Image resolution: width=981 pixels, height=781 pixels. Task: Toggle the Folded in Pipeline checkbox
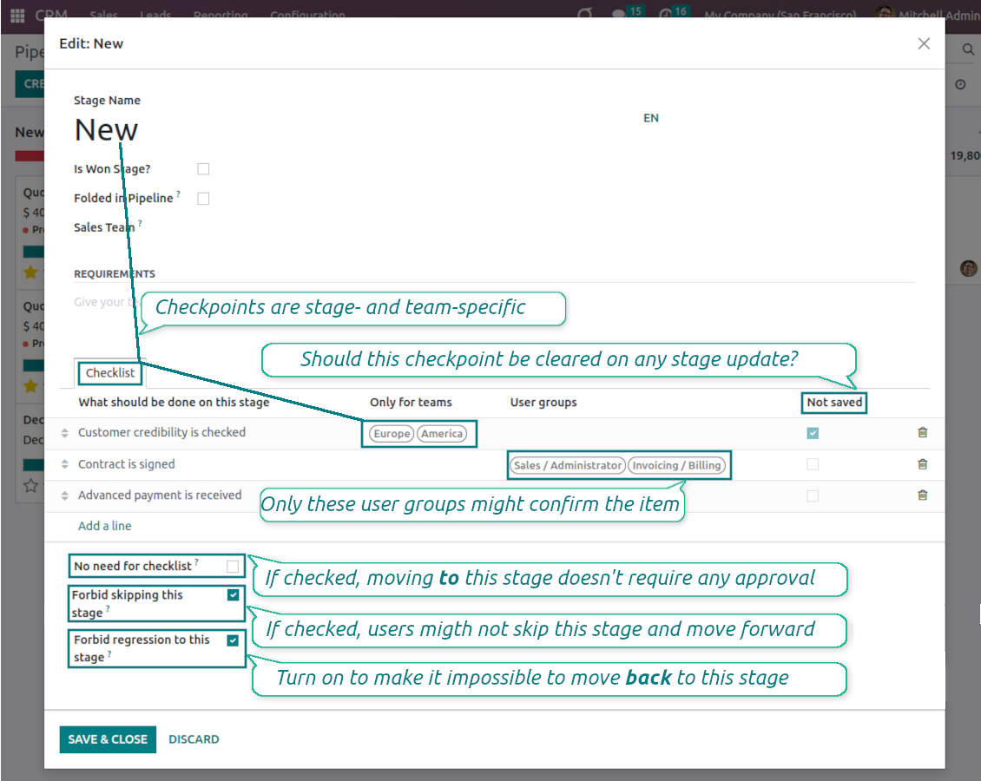(203, 198)
